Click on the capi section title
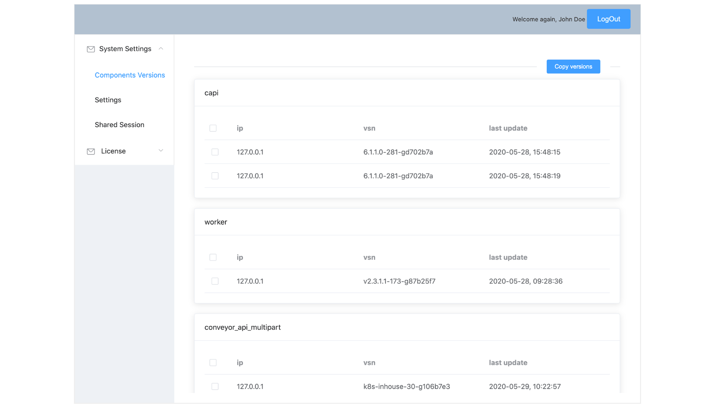715x408 pixels. [x=211, y=92]
